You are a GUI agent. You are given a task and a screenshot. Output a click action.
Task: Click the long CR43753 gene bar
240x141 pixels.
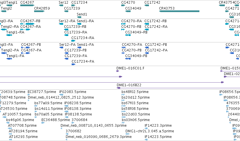(179, 11)
